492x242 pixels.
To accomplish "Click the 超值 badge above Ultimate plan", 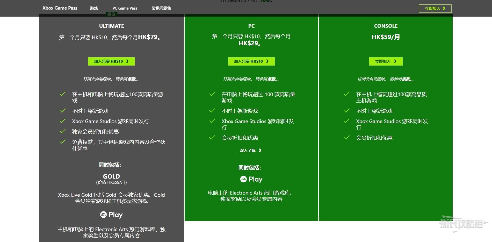I will [111, 14].
